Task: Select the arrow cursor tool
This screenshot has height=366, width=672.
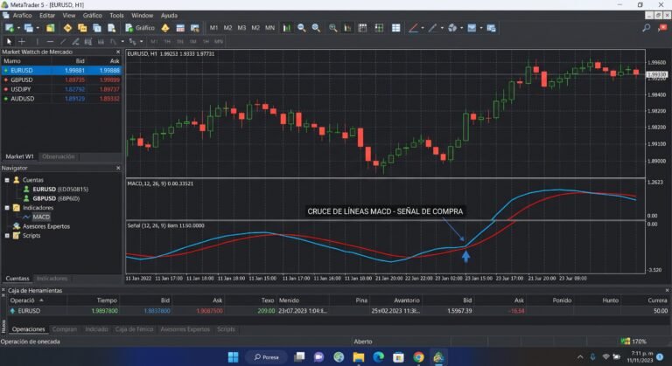Action: [9, 42]
